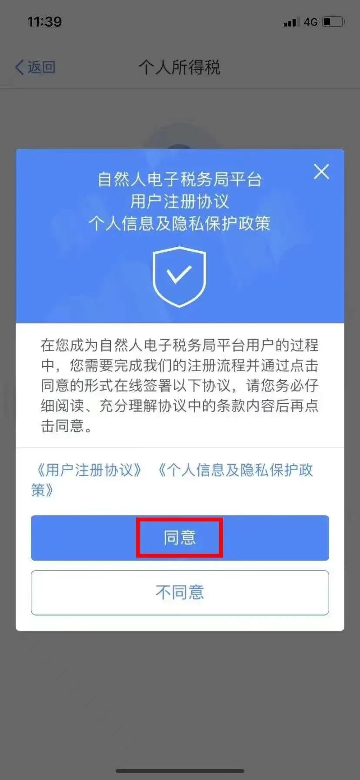Image resolution: width=360 pixels, height=780 pixels.
Task: Tap the battery indicator icon
Action: 333,21
